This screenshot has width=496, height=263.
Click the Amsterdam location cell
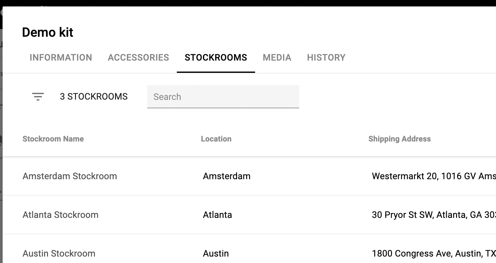[x=227, y=176]
